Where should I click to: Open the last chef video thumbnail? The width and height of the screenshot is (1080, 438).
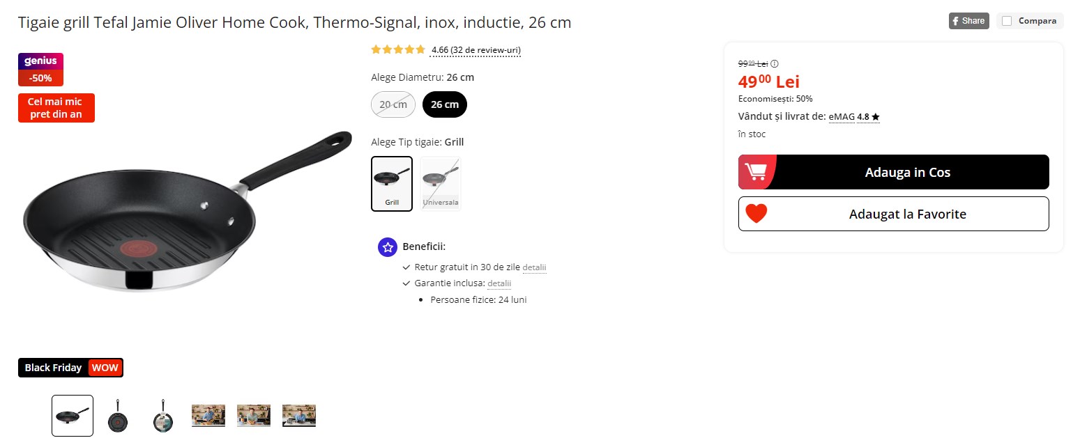click(299, 416)
